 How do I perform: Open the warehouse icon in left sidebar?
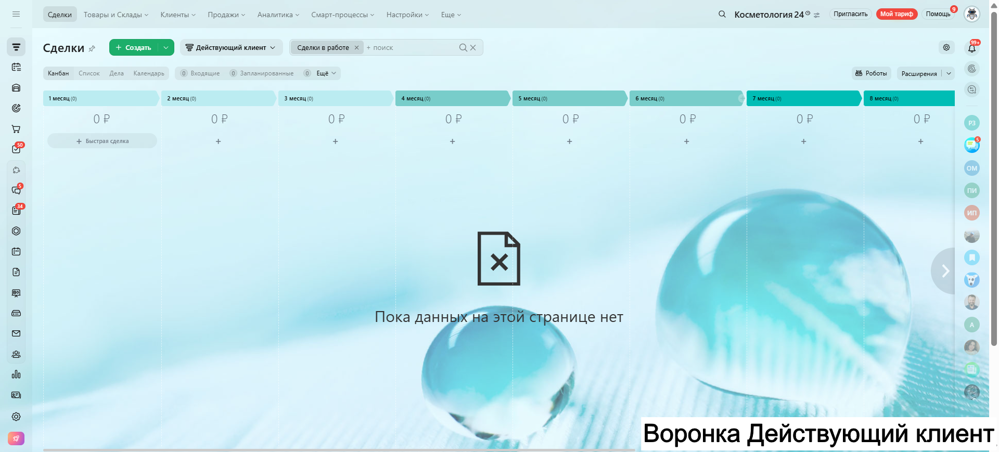tap(16, 88)
